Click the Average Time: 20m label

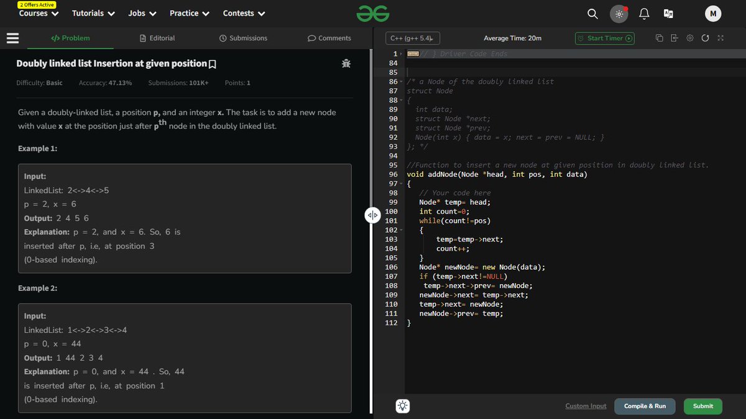pos(512,38)
